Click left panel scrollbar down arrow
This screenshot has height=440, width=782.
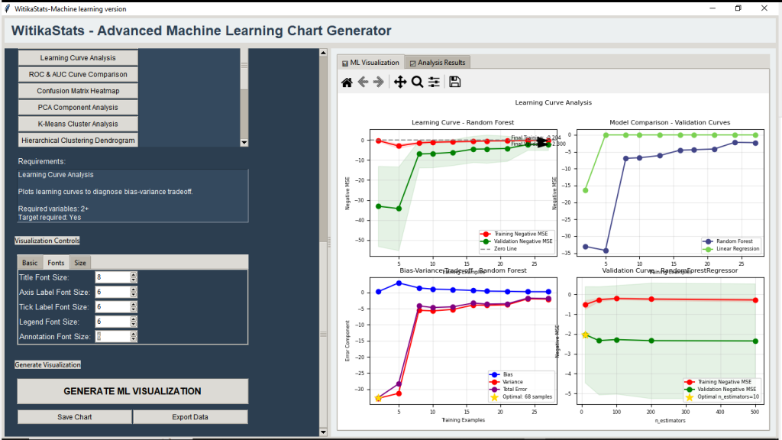tap(323, 432)
